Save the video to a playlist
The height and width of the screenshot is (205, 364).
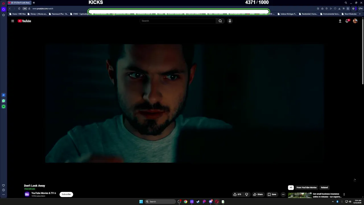point(272,194)
